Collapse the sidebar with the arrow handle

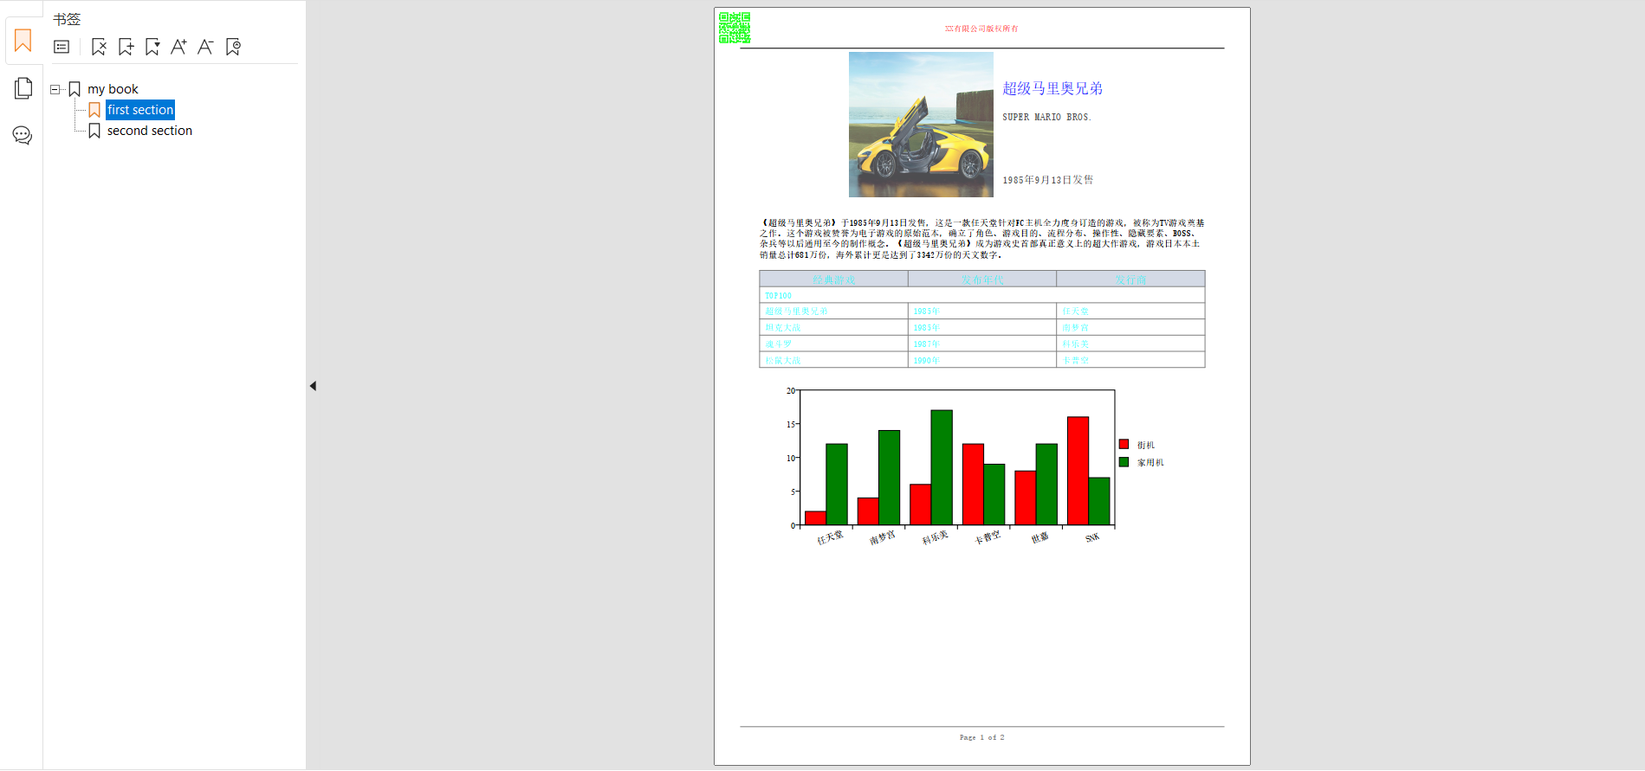tap(313, 386)
